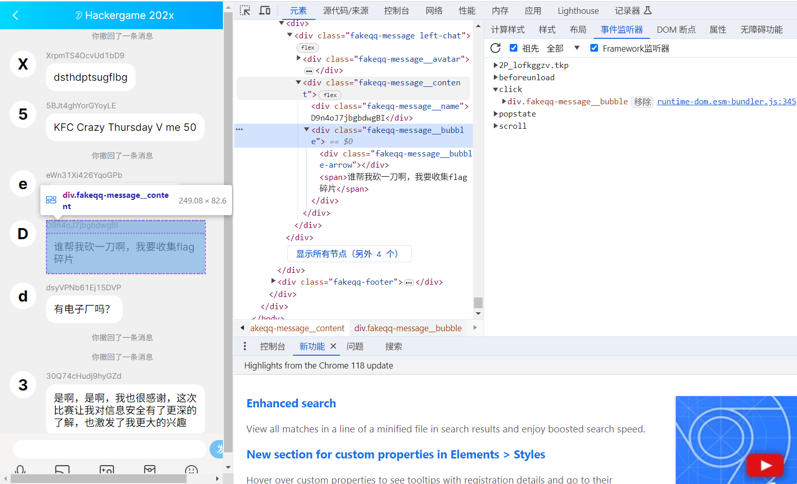Click the avatar labeled 3
Viewport: 797px width, 484px height.
pyautogui.click(x=23, y=385)
